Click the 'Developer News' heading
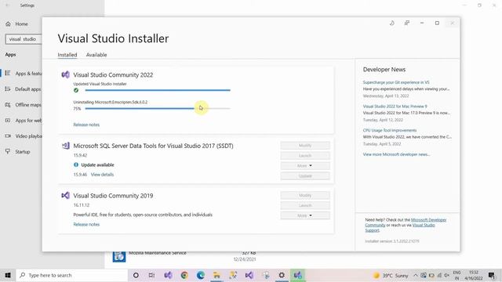502x282 pixels. click(x=384, y=70)
